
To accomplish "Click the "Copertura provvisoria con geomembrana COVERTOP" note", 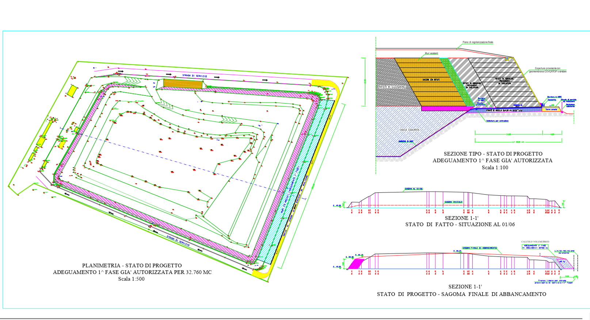I will click(x=548, y=70).
